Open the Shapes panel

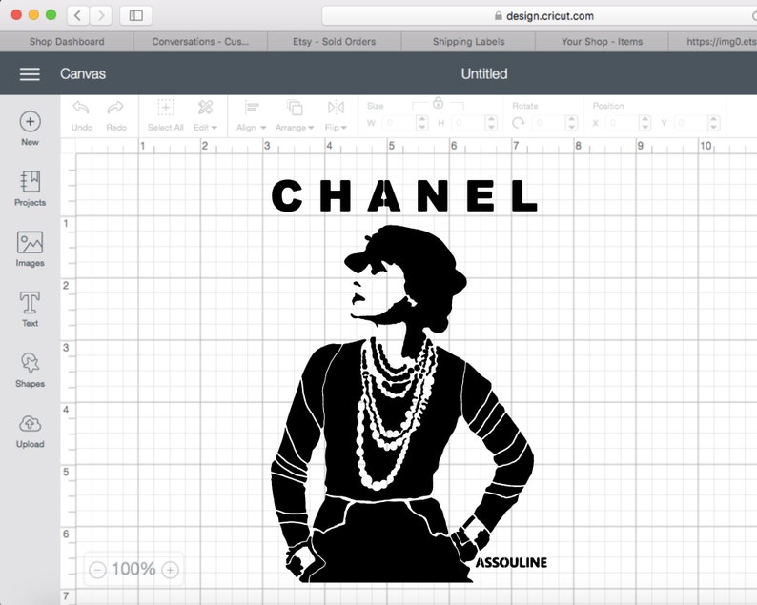point(30,370)
